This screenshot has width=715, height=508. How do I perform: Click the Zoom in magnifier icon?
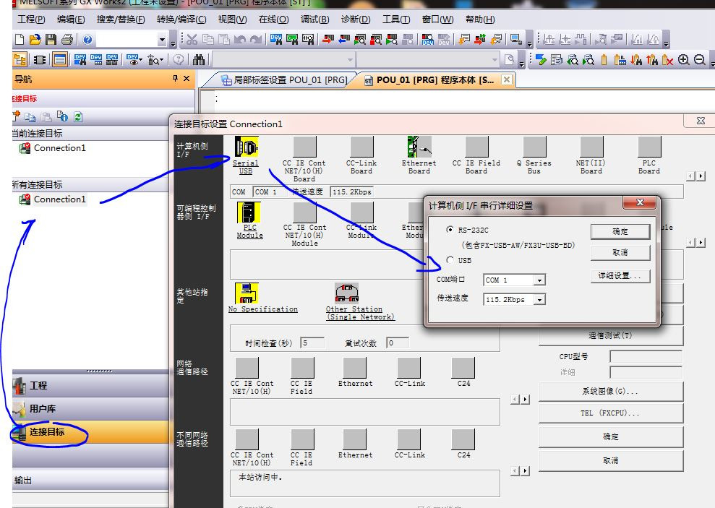[683, 60]
